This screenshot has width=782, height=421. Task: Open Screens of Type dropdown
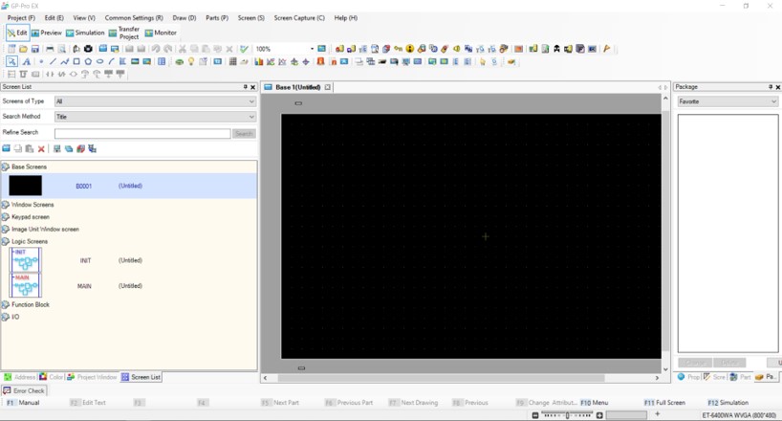156,101
